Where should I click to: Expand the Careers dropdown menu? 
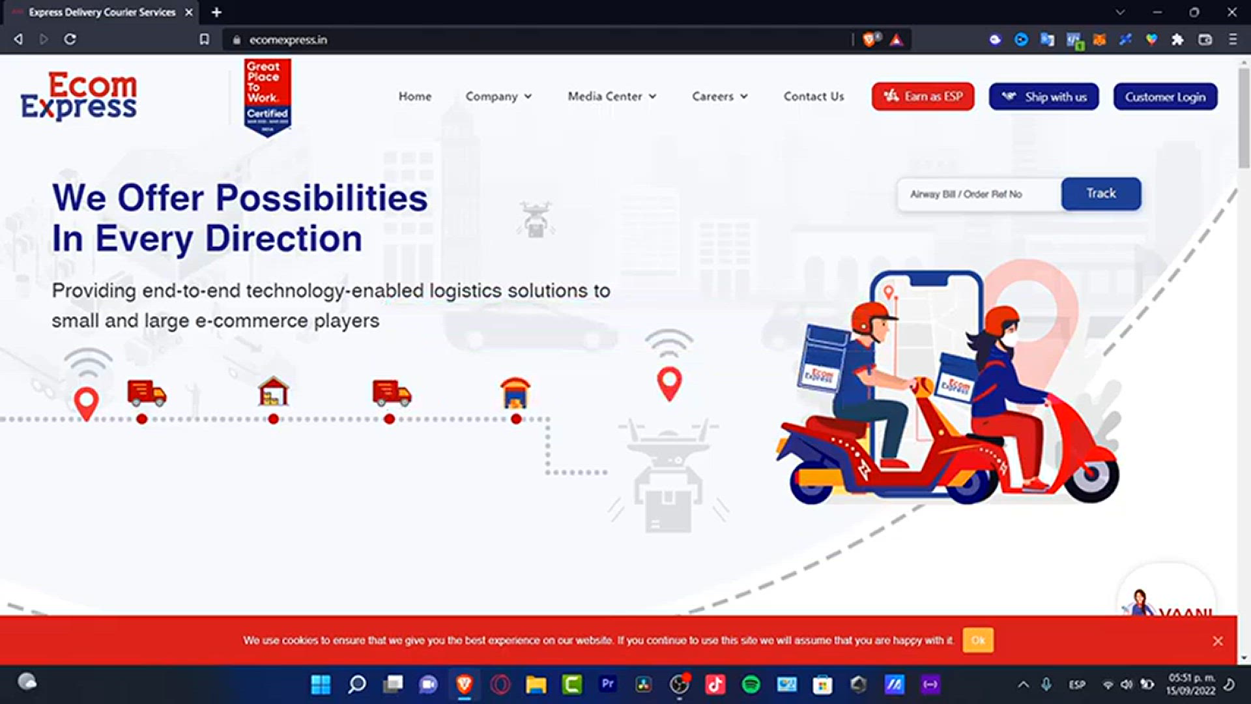(x=719, y=96)
